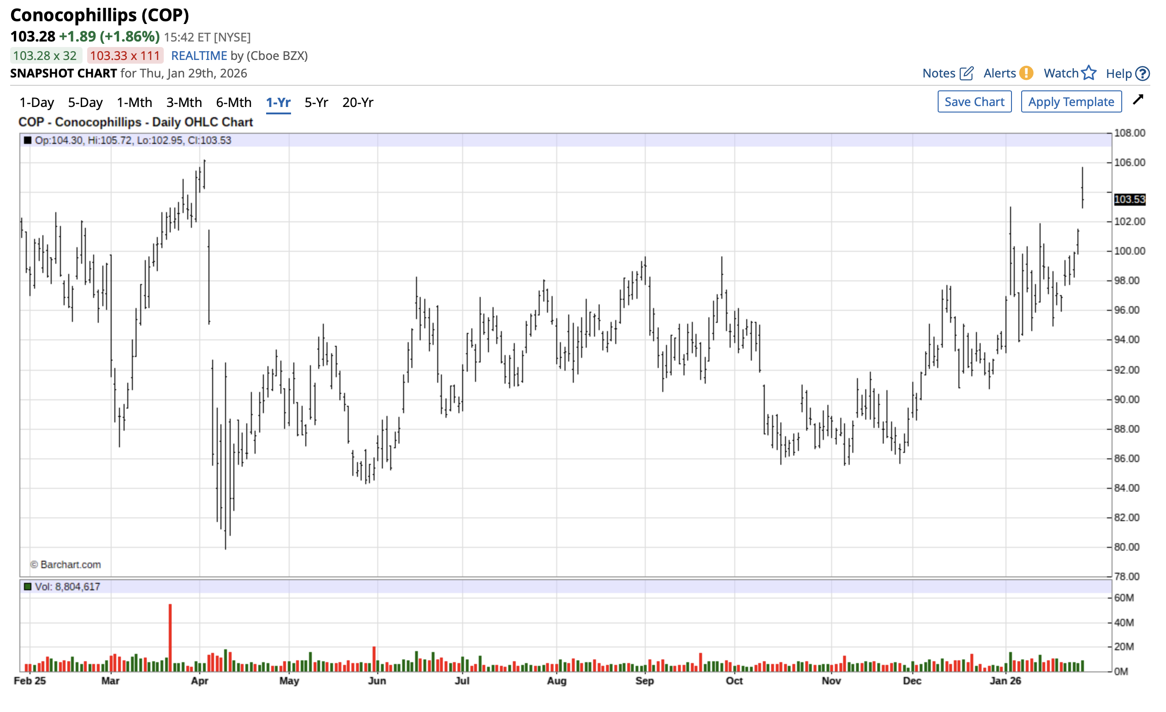Click the orange Alerts exclamation icon
Viewport: 1166px width, 712px height.
(x=1025, y=73)
